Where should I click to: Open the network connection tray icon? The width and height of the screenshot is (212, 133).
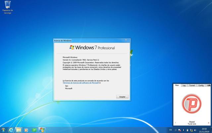click(x=191, y=130)
